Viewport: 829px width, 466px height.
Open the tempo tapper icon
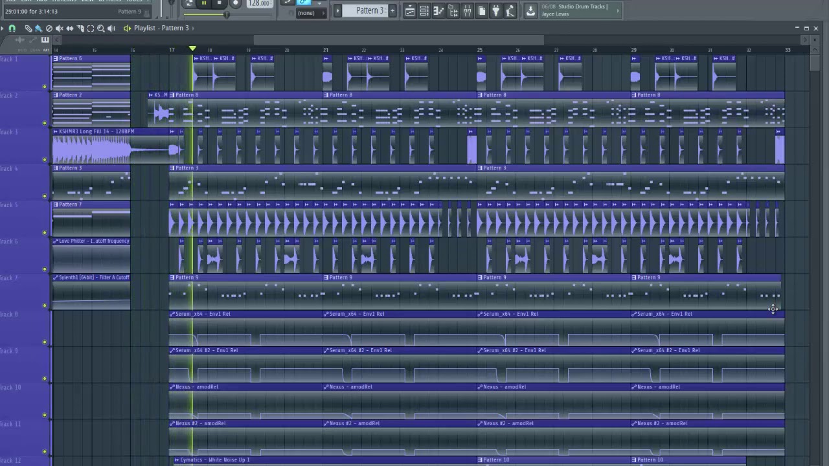click(510, 10)
